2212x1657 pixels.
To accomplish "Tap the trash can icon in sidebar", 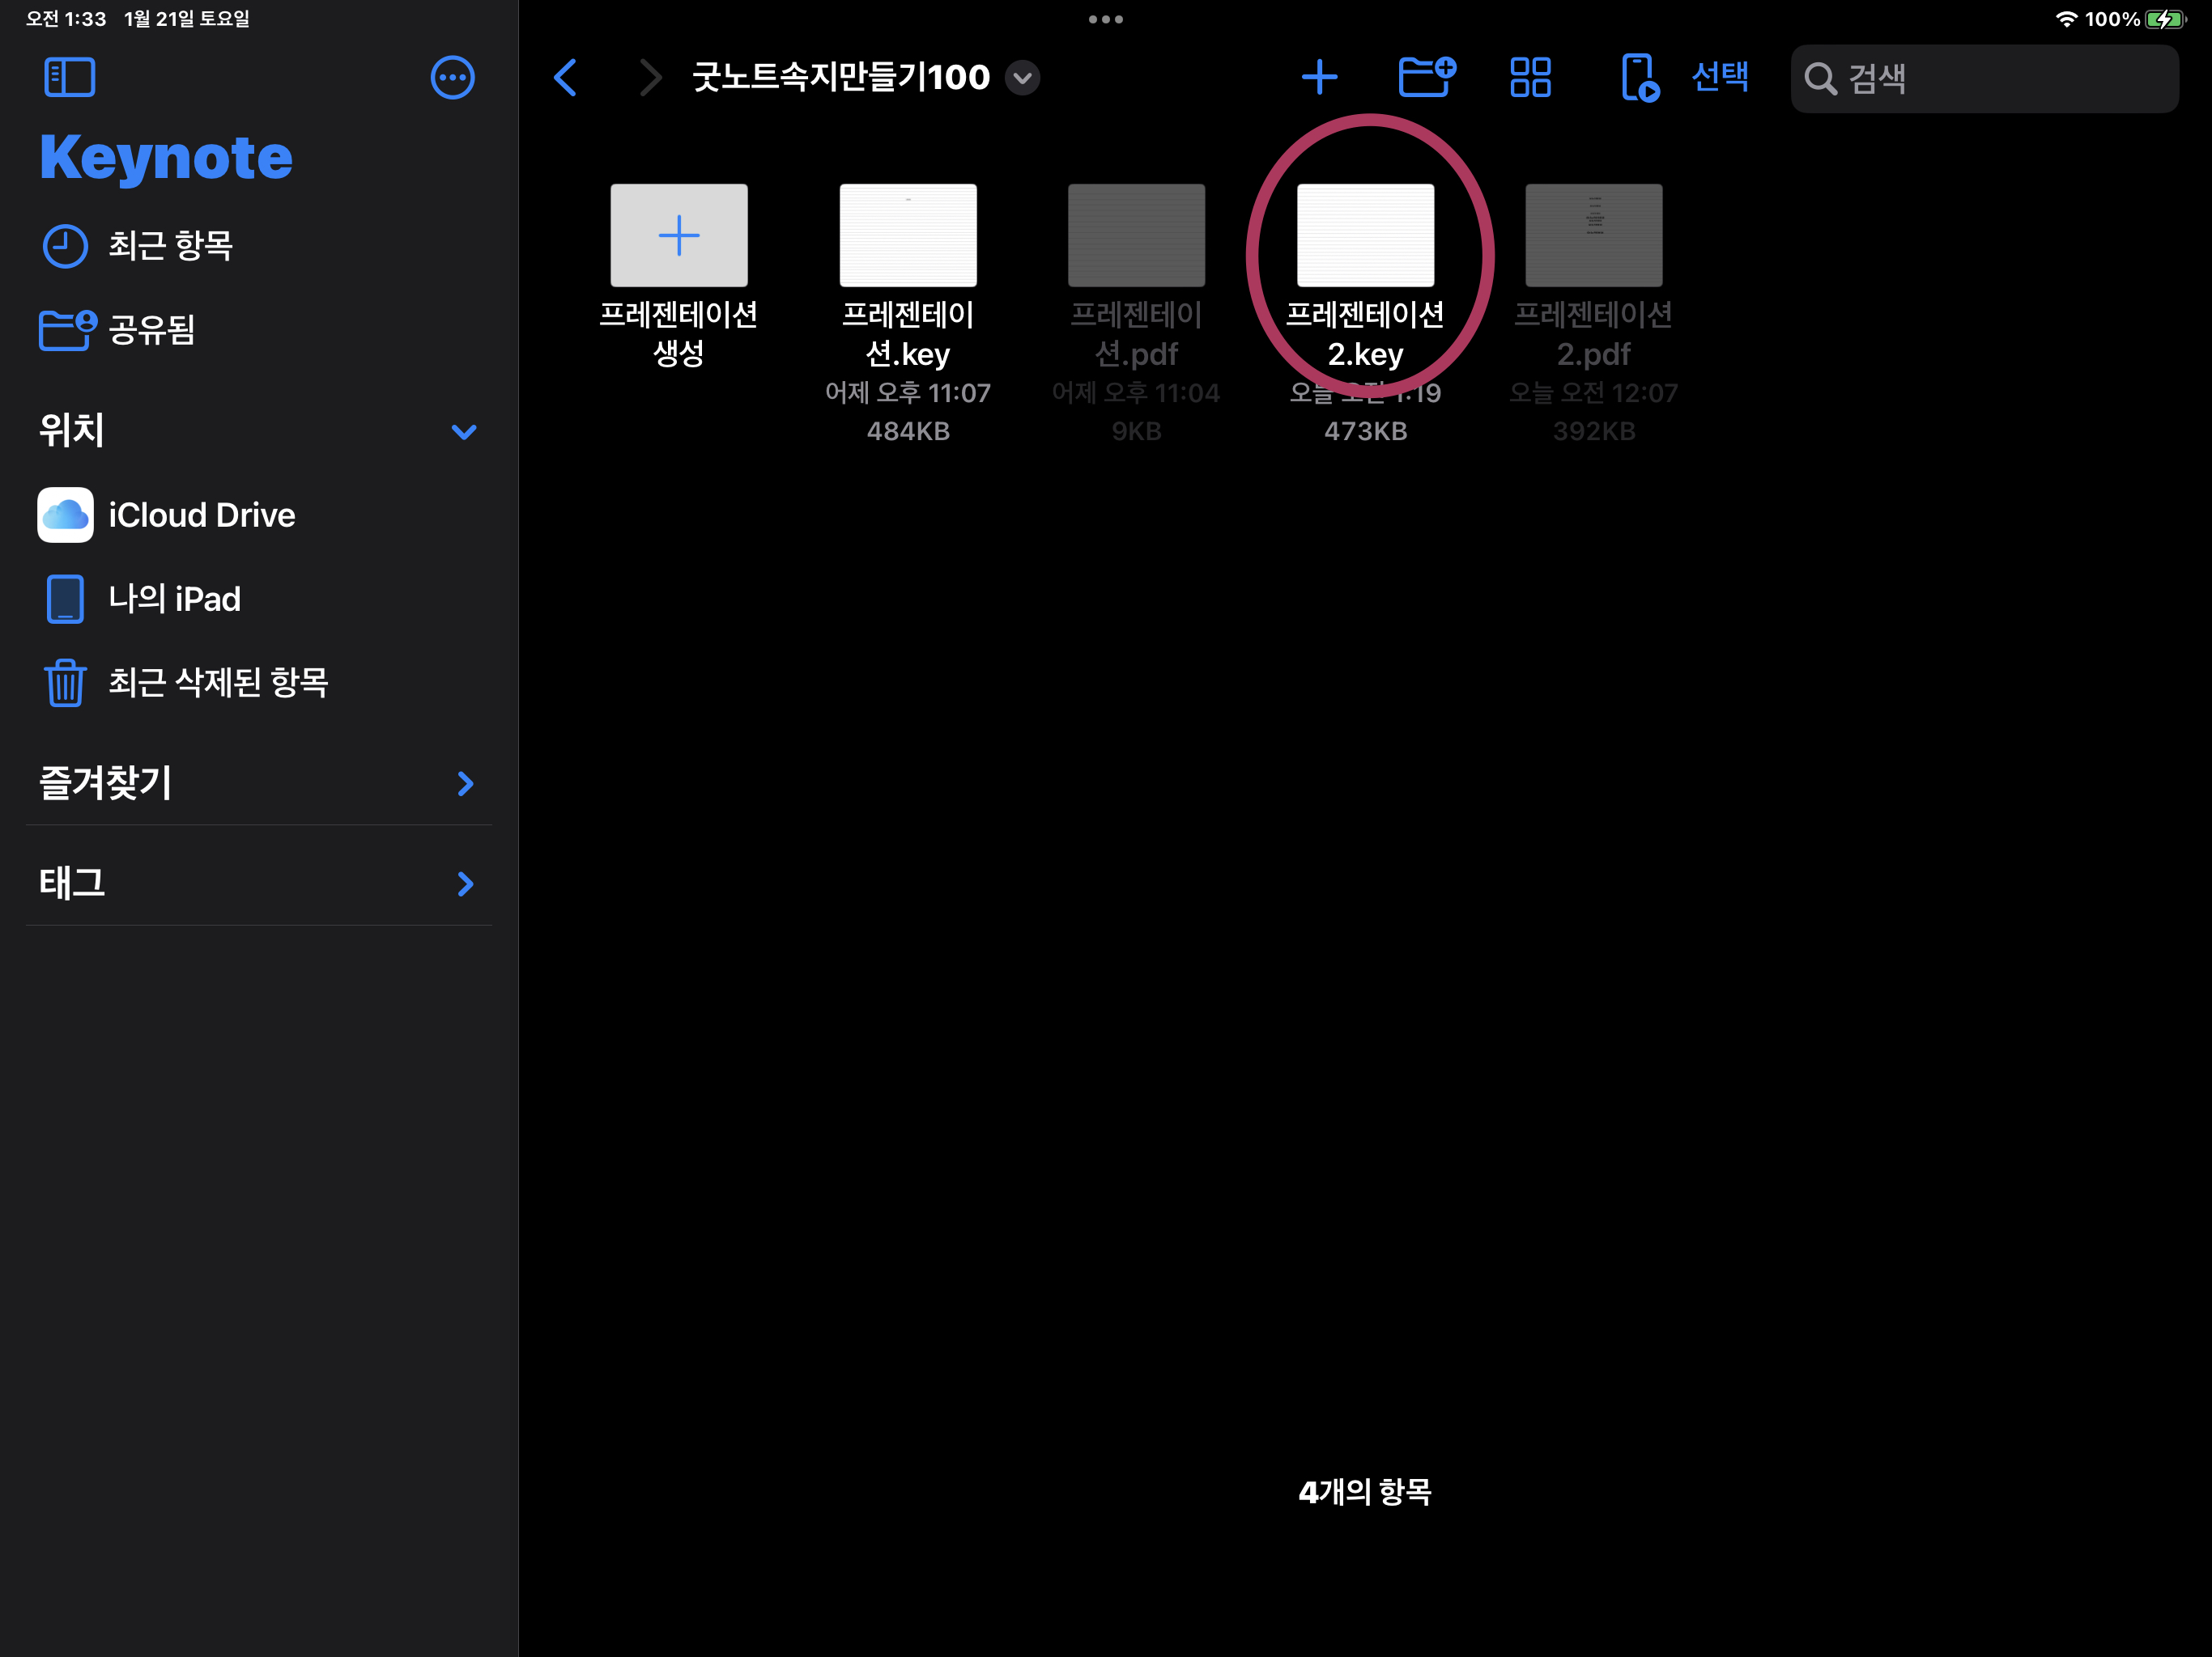I will click(x=65, y=683).
